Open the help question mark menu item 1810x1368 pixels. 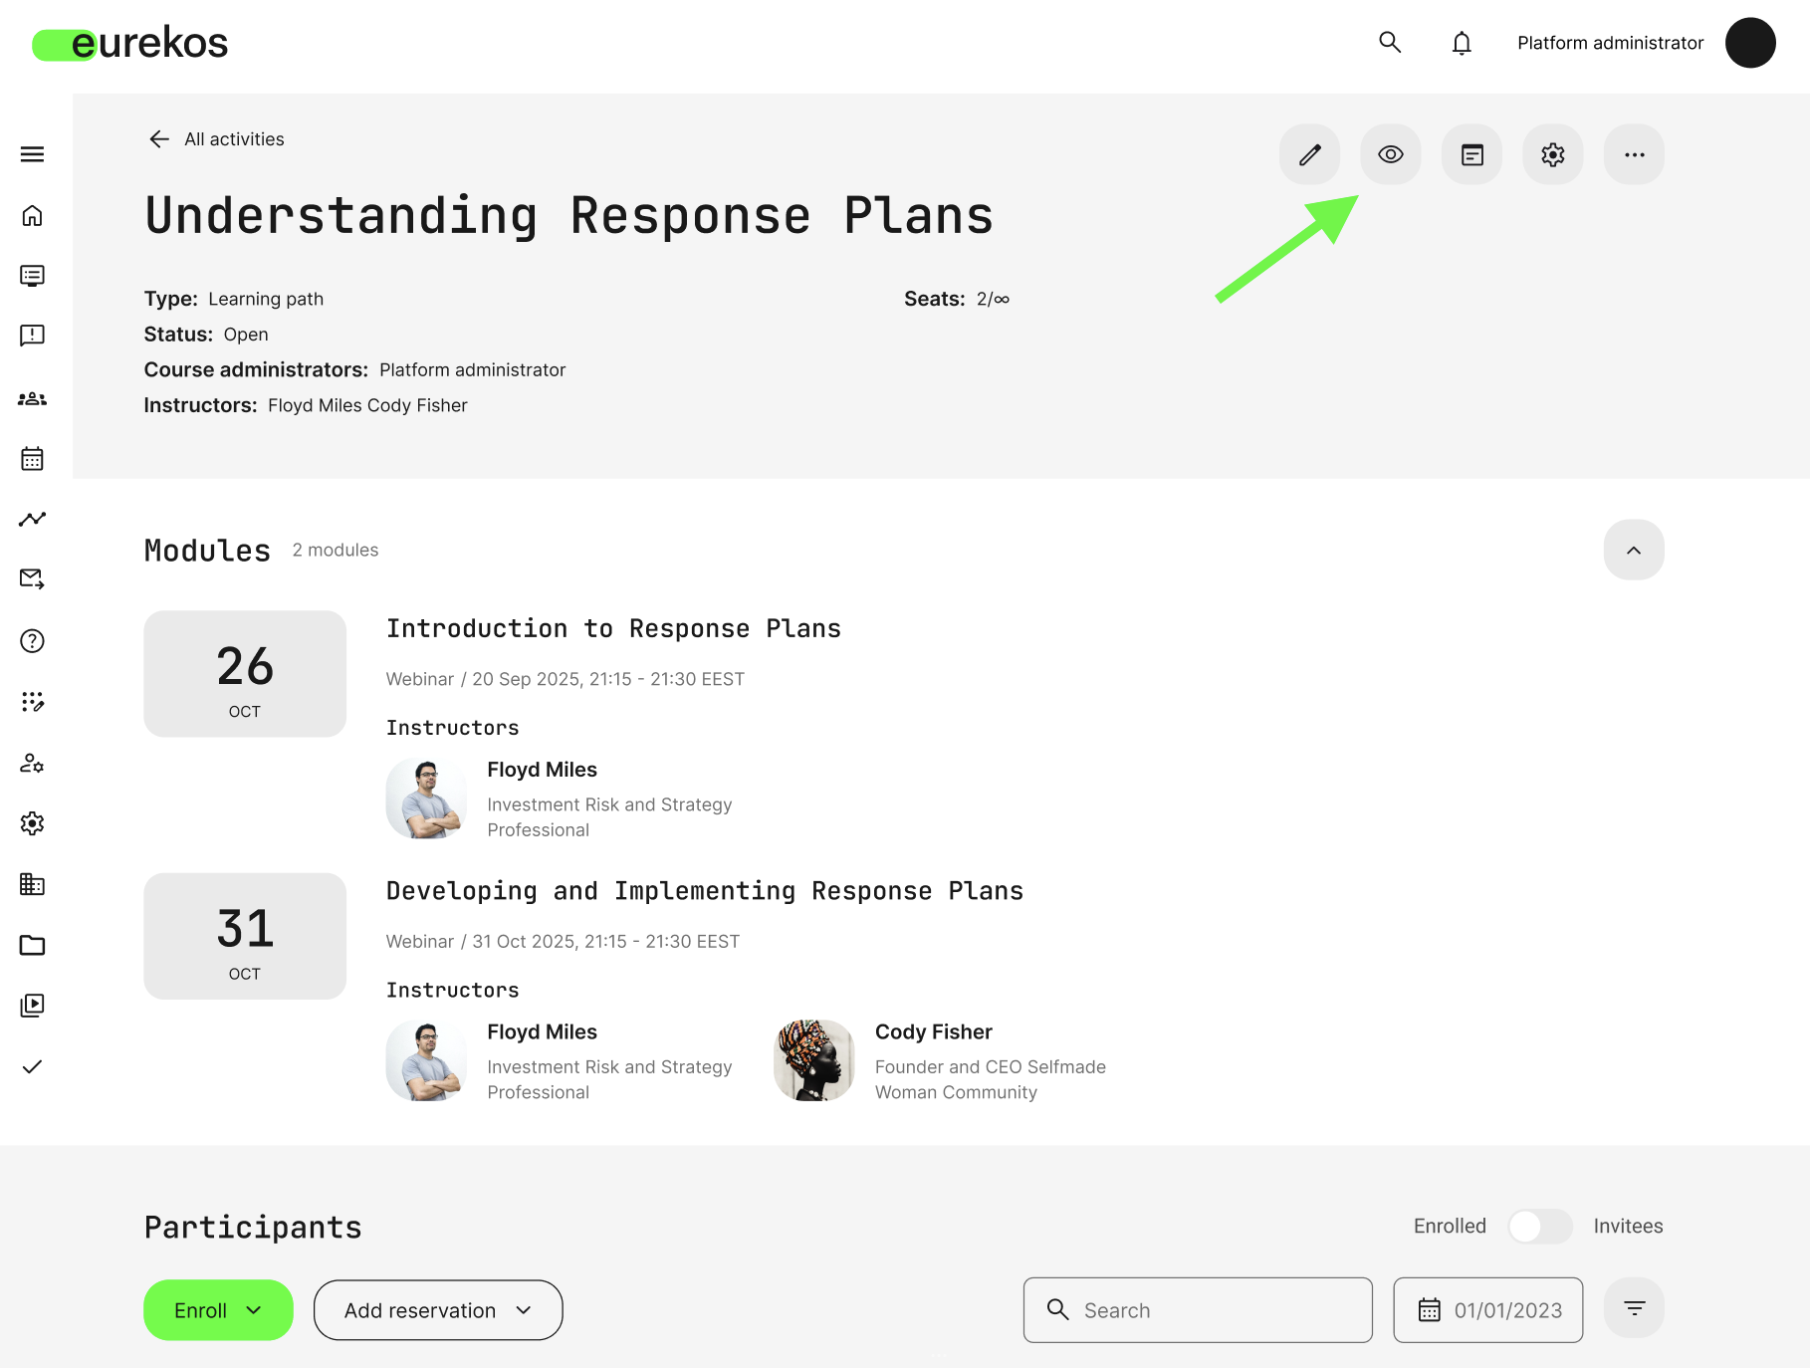click(32, 641)
